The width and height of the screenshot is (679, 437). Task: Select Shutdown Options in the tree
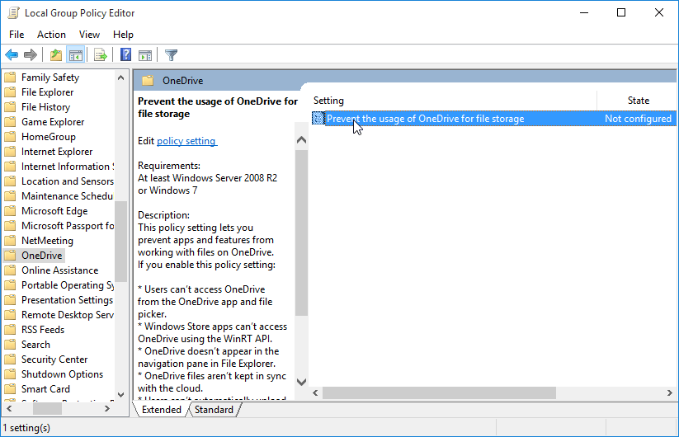63,374
